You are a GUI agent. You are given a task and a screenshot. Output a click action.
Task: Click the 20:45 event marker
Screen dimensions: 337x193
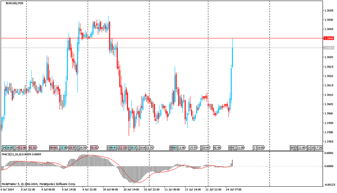(206, 148)
